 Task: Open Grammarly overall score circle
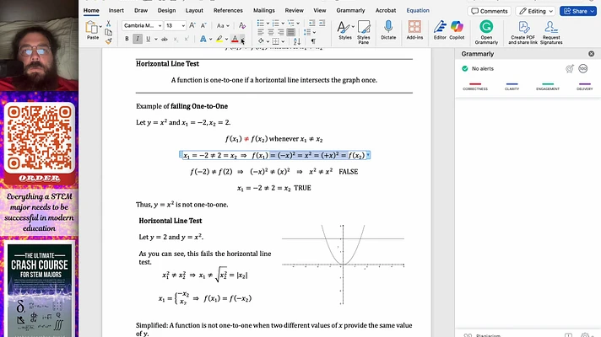(583, 68)
